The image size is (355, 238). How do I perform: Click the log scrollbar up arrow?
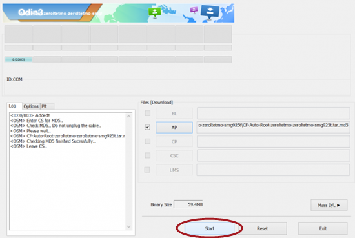[128, 116]
